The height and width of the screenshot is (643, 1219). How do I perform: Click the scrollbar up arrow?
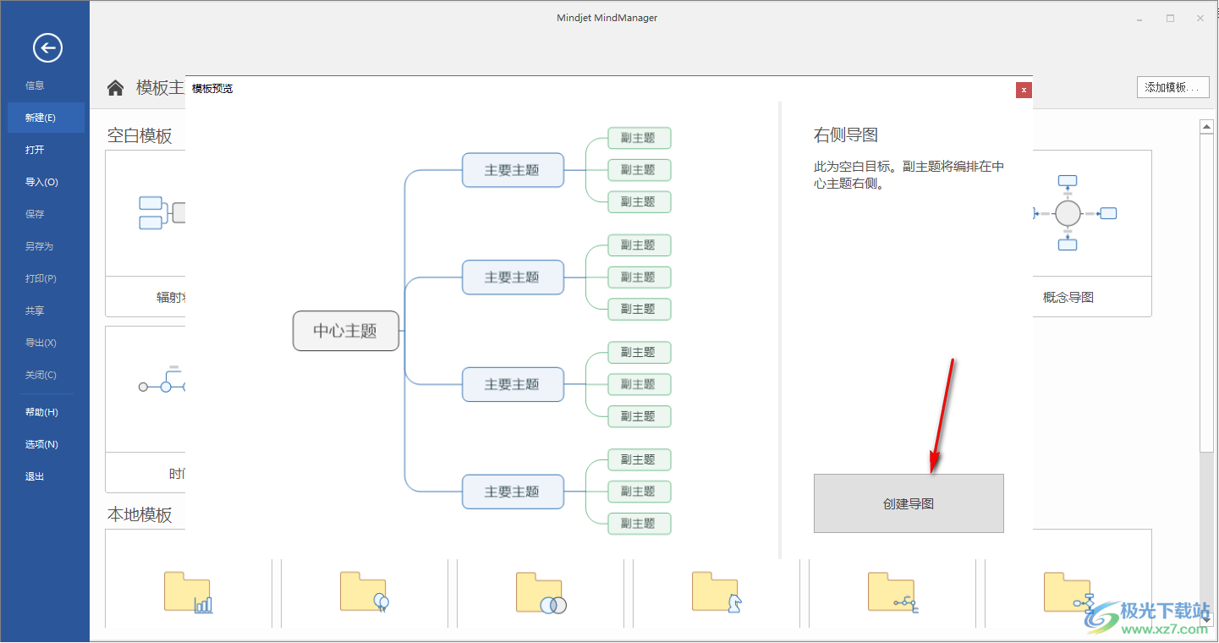(1207, 127)
